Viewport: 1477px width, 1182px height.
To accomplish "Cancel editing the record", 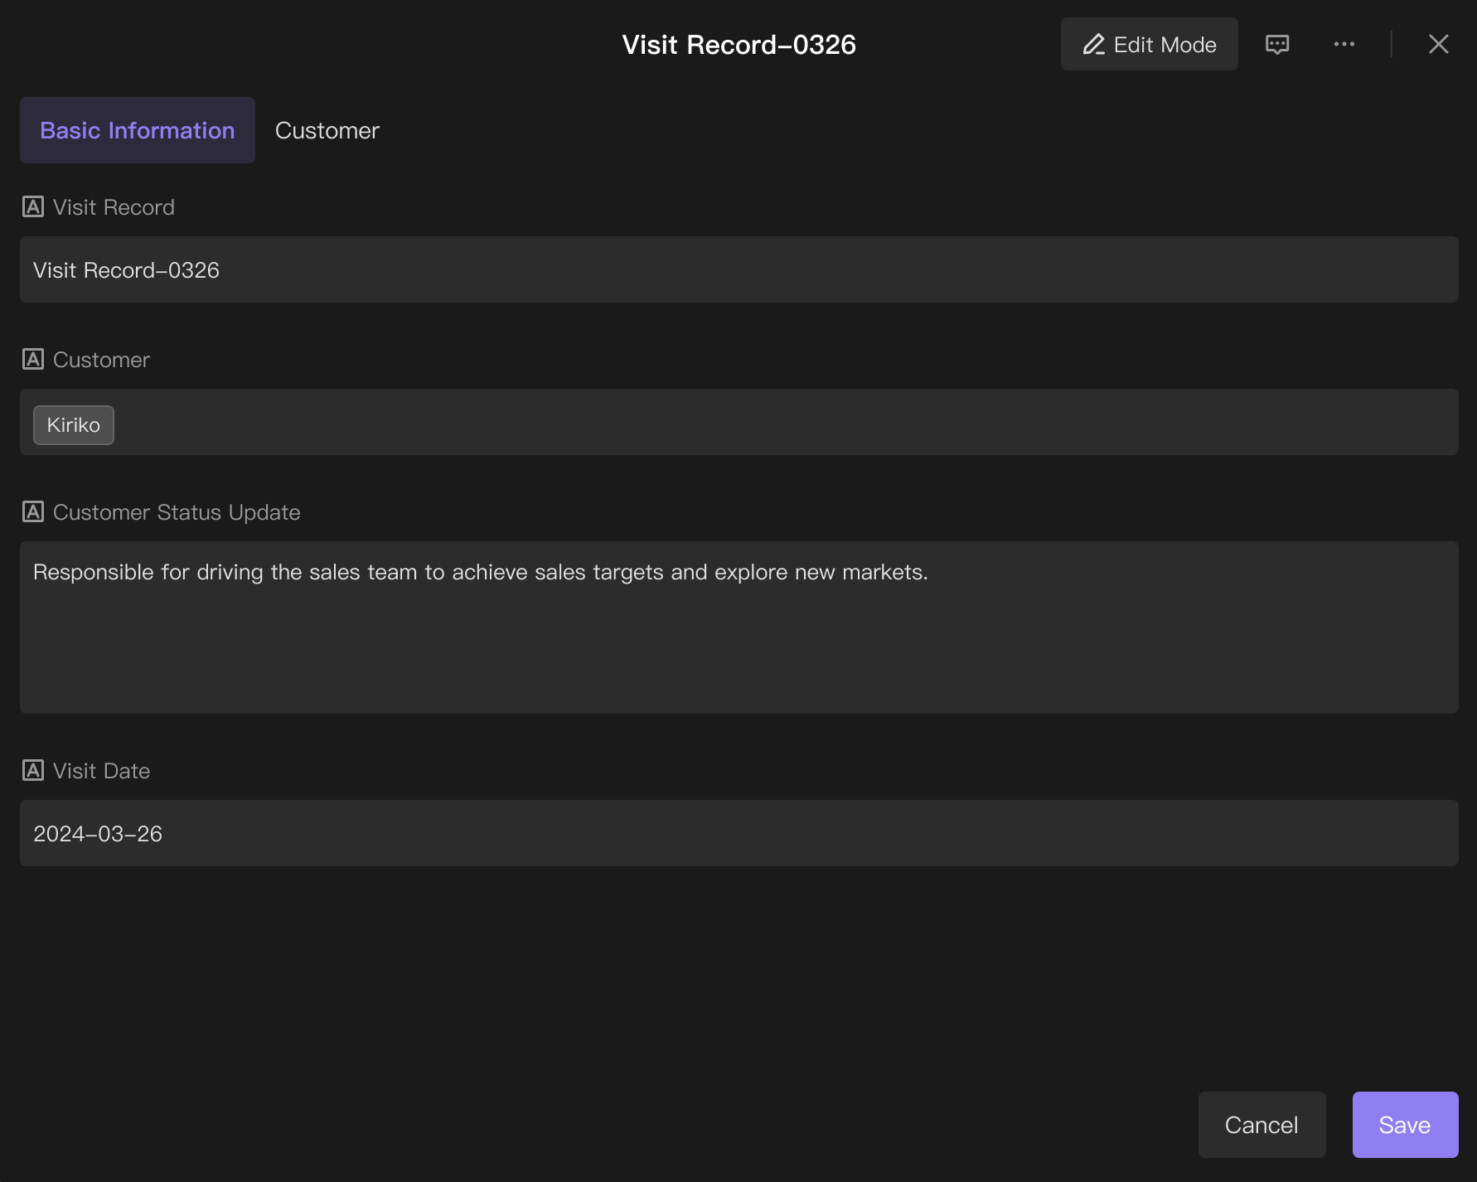I will (x=1262, y=1125).
